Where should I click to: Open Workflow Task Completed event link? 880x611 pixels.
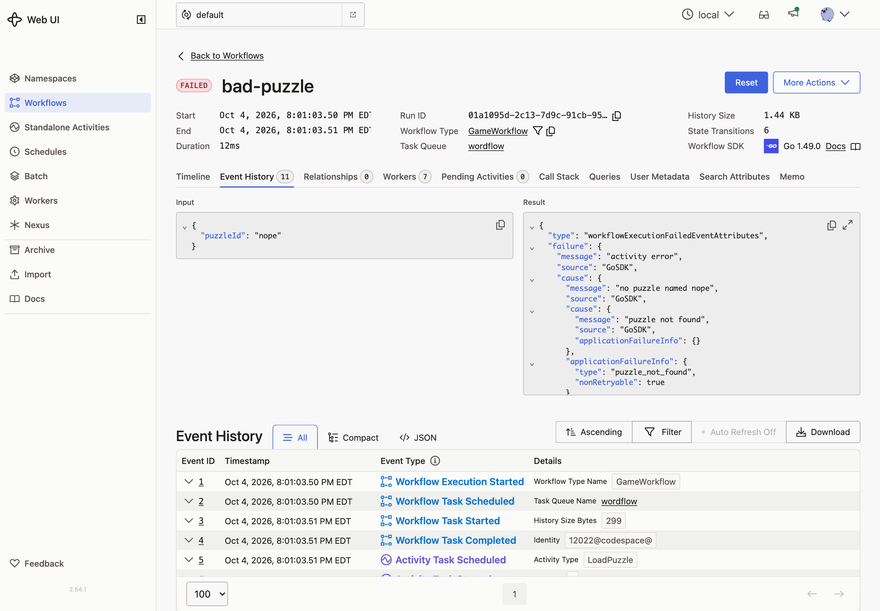pos(455,540)
